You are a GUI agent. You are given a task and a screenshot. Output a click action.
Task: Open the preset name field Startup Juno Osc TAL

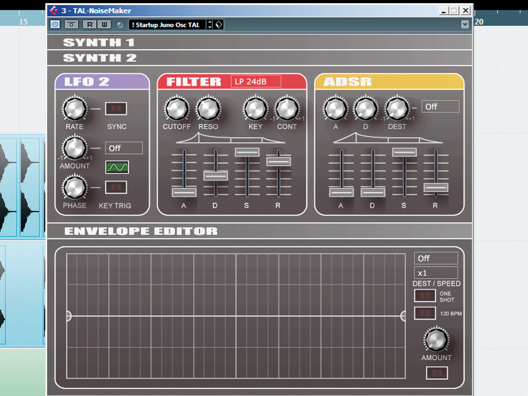pyautogui.click(x=167, y=25)
